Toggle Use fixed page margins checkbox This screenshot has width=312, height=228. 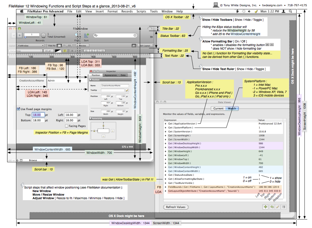pyautogui.click(x=18, y=109)
